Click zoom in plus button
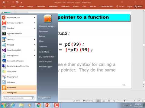145x108 pixels. click(x=134, y=101)
